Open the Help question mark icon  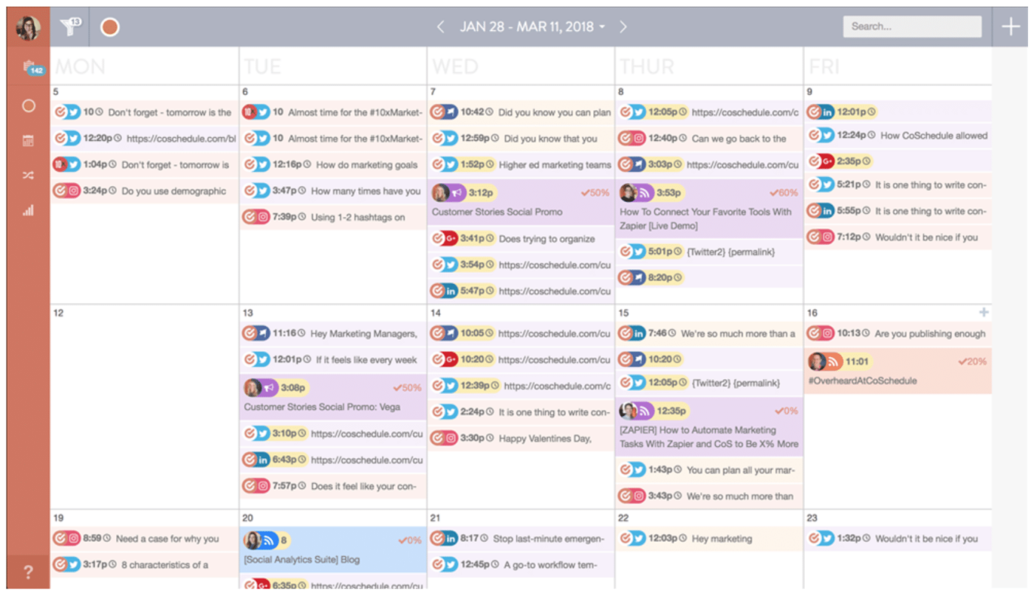pos(27,572)
